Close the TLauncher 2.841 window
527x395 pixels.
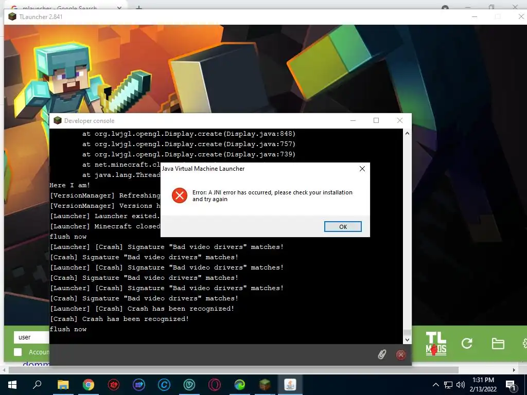521,17
